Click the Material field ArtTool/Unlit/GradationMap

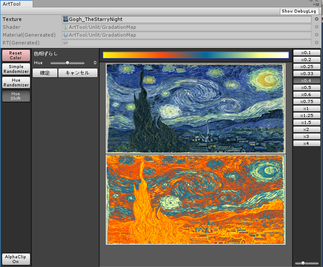click(186, 35)
